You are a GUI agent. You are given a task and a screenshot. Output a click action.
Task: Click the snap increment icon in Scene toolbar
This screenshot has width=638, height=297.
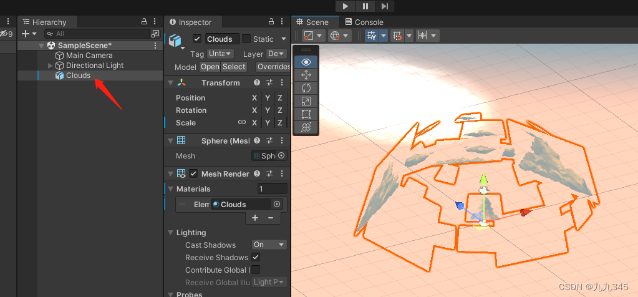coord(397,36)
